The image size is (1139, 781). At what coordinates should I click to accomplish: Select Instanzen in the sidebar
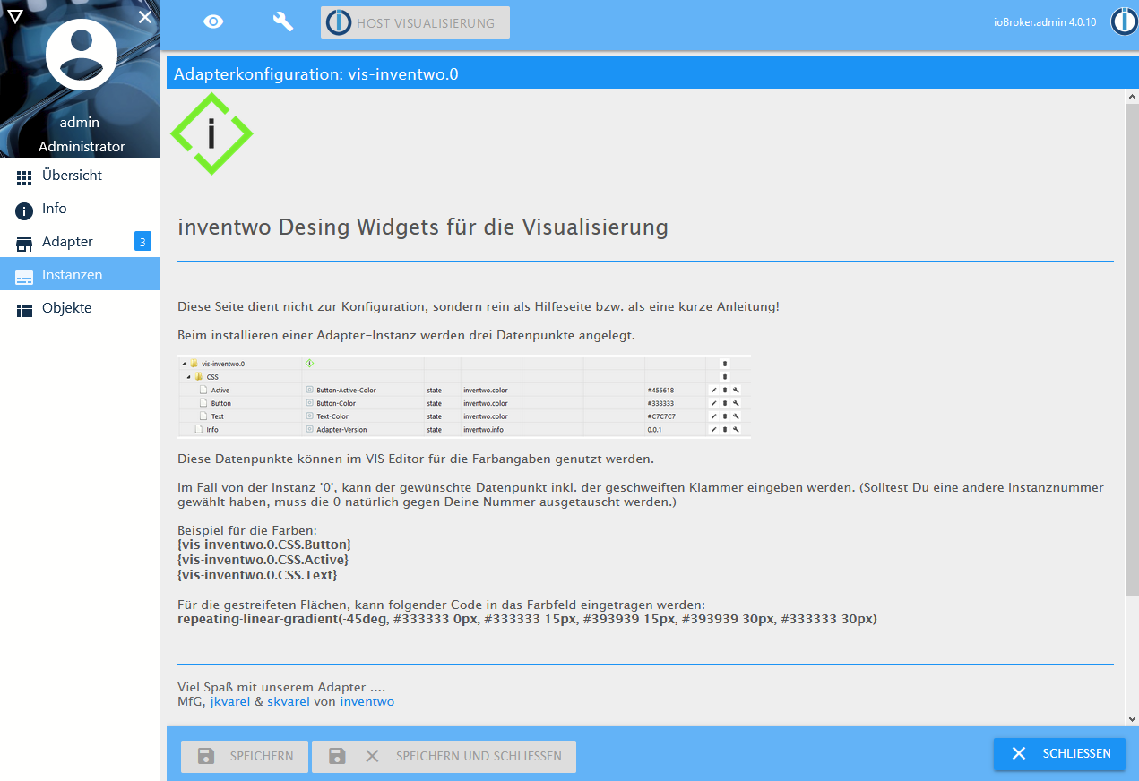point(81,275)
